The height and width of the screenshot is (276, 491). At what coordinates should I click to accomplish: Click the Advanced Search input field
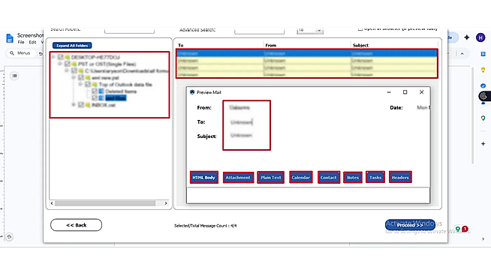click(259, 31)
